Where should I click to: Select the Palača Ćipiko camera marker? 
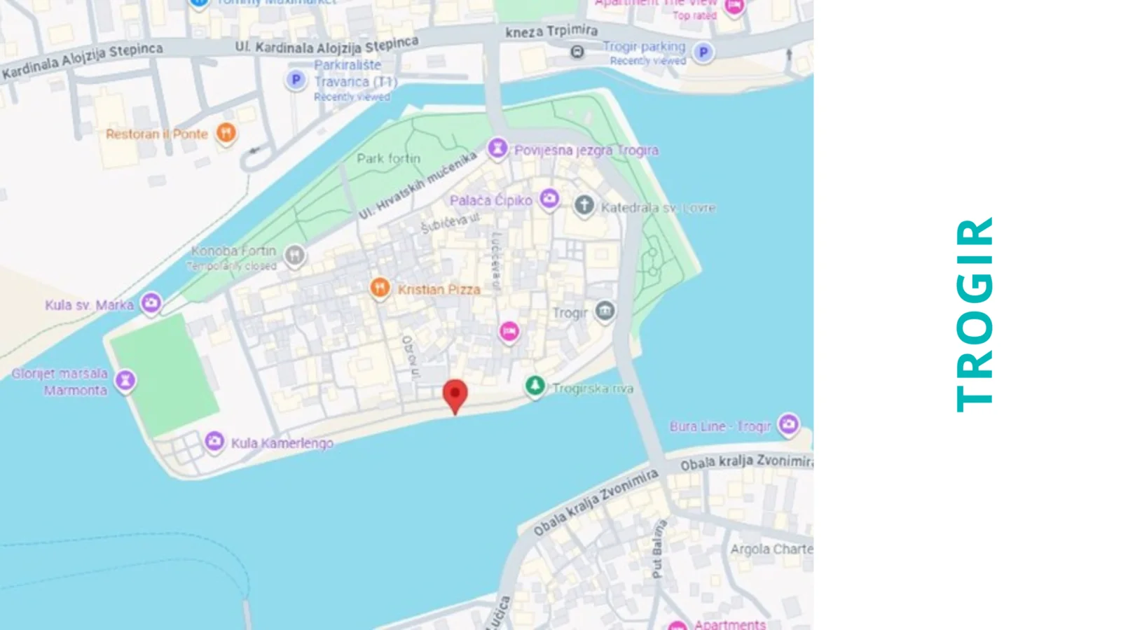(x=549, y=199)
